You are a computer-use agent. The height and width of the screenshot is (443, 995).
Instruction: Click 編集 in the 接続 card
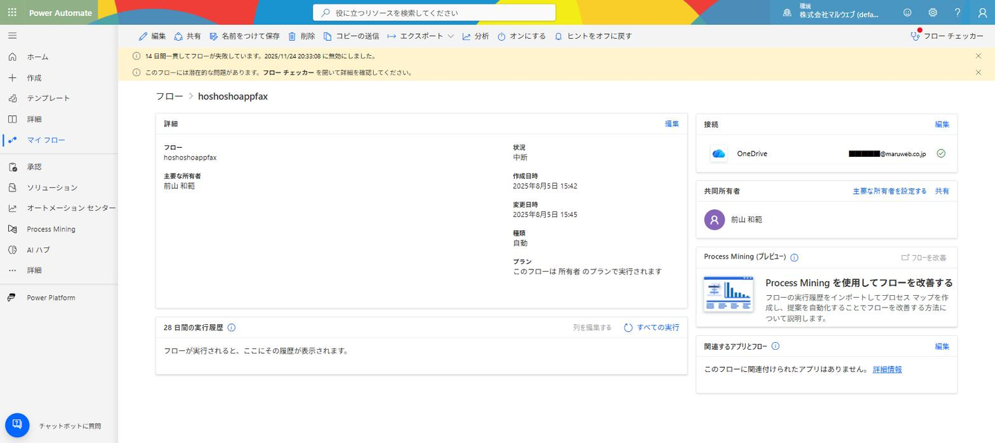pos(942,124)
